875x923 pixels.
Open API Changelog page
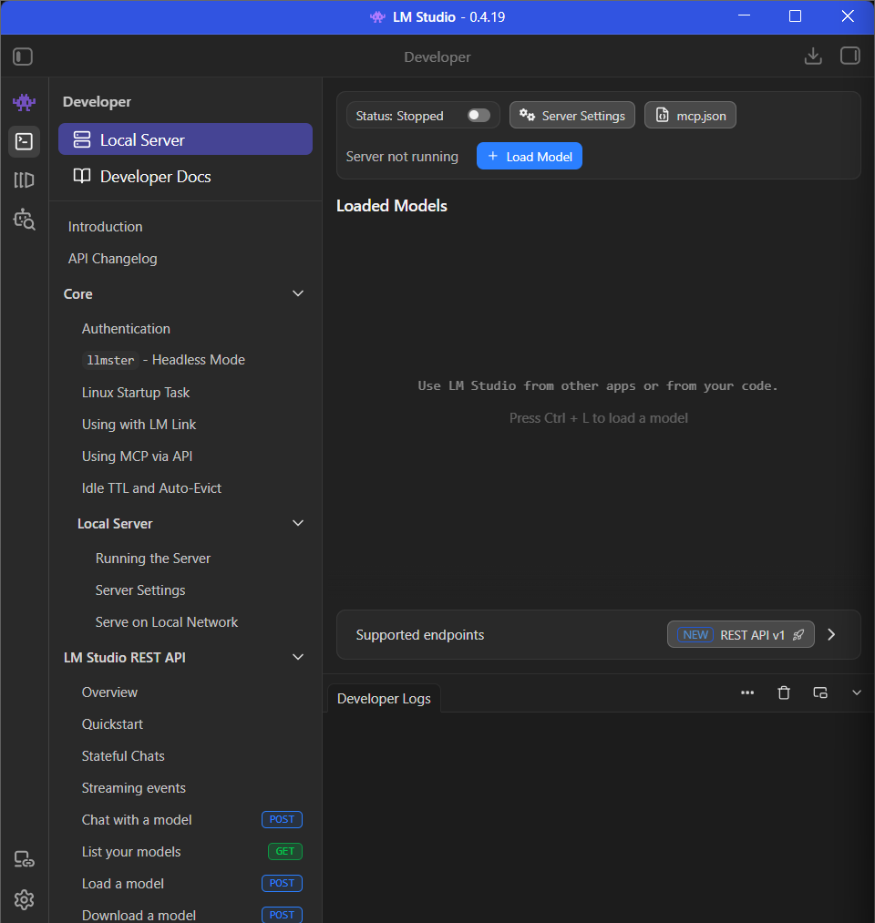coord(112,259)
